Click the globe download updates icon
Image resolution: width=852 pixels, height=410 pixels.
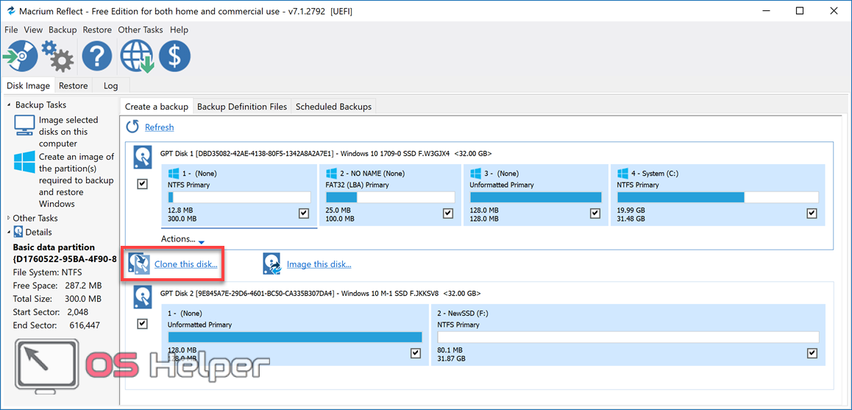coord(136,56)
